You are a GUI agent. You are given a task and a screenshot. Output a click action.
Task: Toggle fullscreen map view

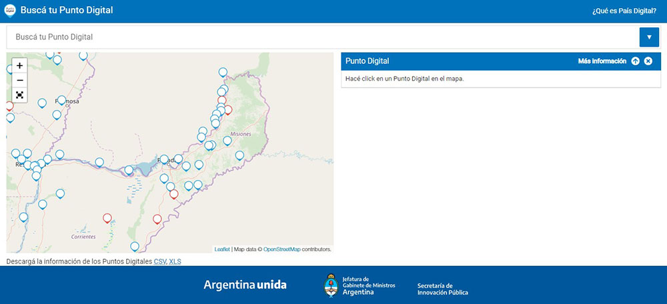point(19,95)
